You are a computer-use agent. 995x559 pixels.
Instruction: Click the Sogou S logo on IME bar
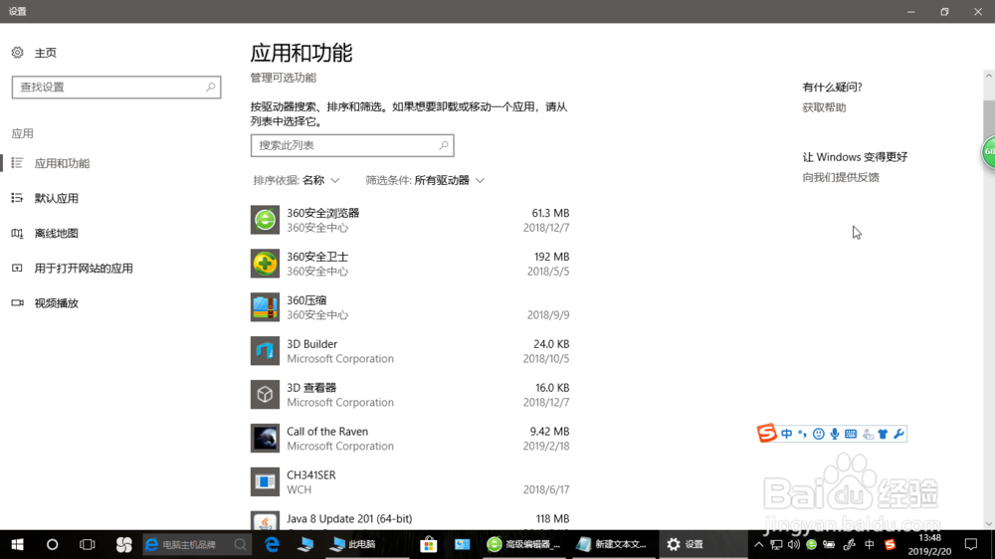[x=766, y=434]
